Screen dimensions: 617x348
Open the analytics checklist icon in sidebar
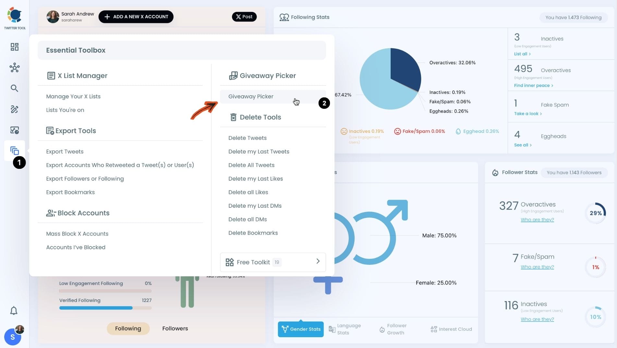(15, 130)
